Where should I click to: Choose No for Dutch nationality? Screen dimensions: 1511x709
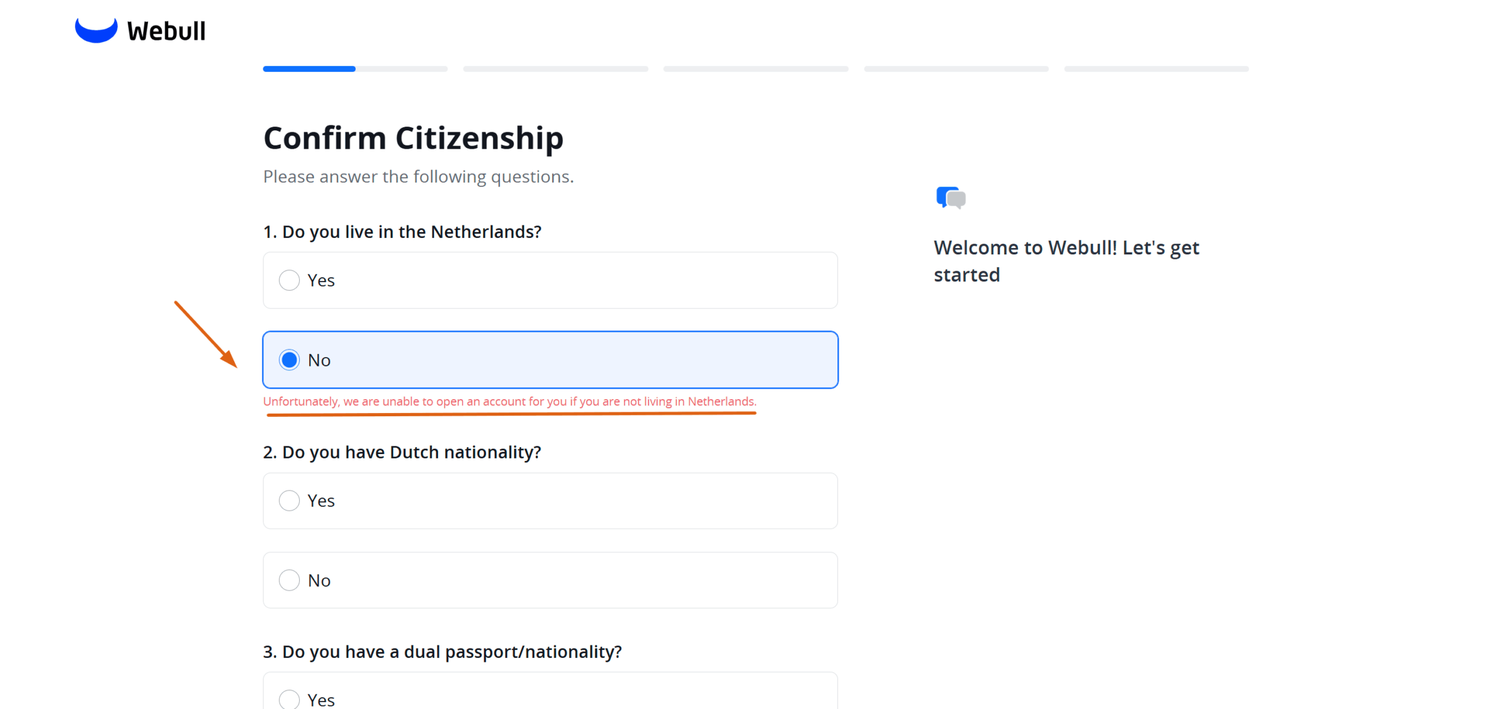[290, 580]
